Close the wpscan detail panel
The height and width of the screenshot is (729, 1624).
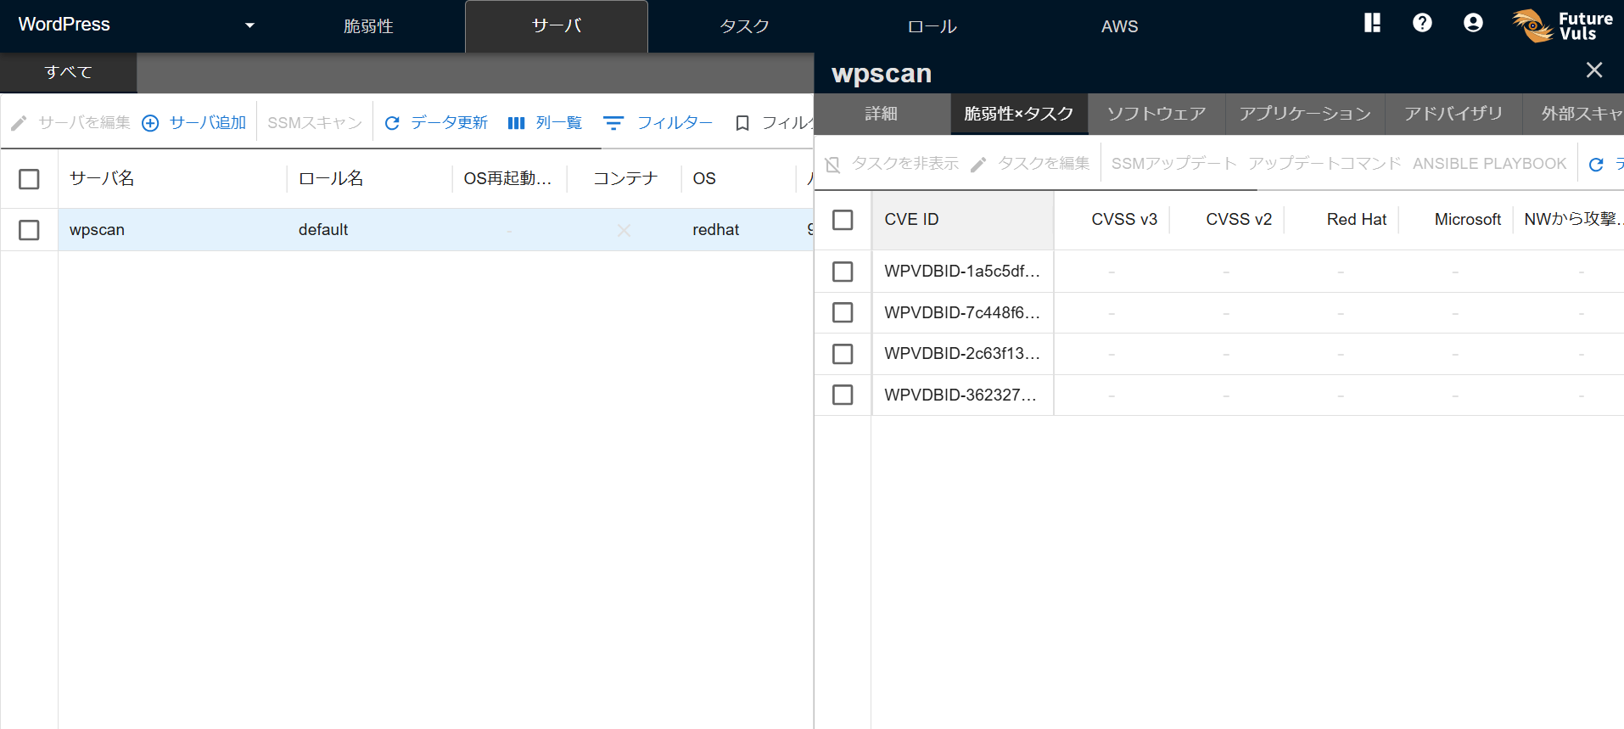[1594, 70]
